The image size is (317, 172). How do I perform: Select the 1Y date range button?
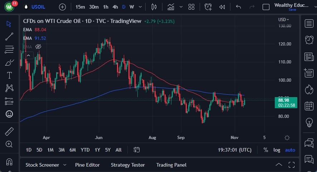[97, 150]
